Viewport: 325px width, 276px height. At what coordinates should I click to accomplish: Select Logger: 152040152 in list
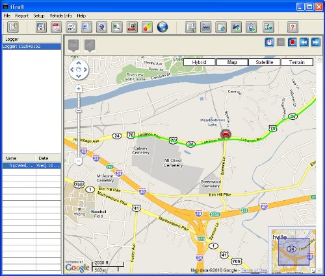pos(32,47)
